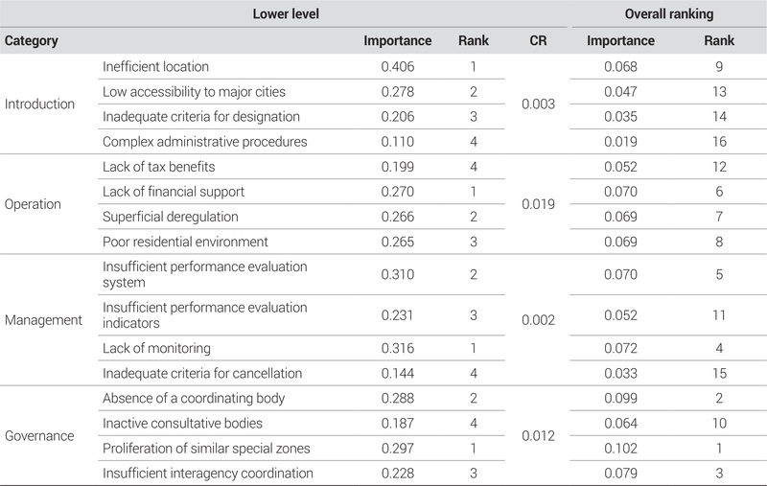
Task: Select the "Lack of monitoring" row label
Action: pos(156,348)
